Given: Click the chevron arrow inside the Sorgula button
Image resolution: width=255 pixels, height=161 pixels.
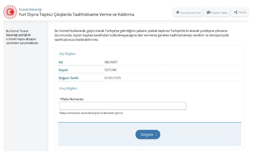Looking at the screenshot, I should (156, 134).
